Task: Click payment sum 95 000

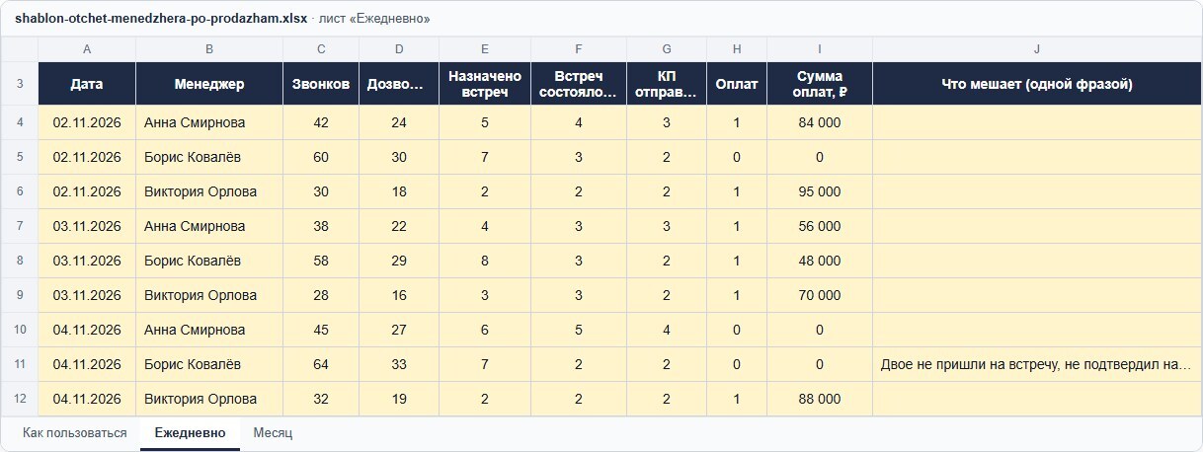Action: point(820,191)
